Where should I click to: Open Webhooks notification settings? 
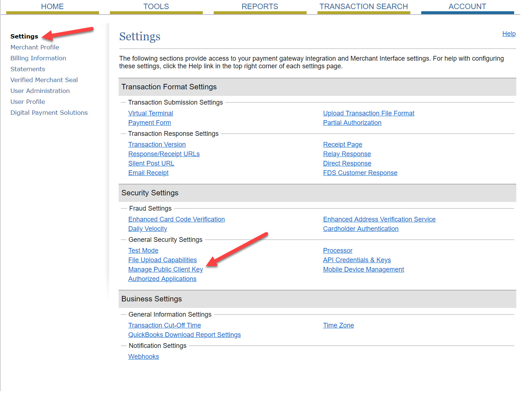tap(144, 357)
